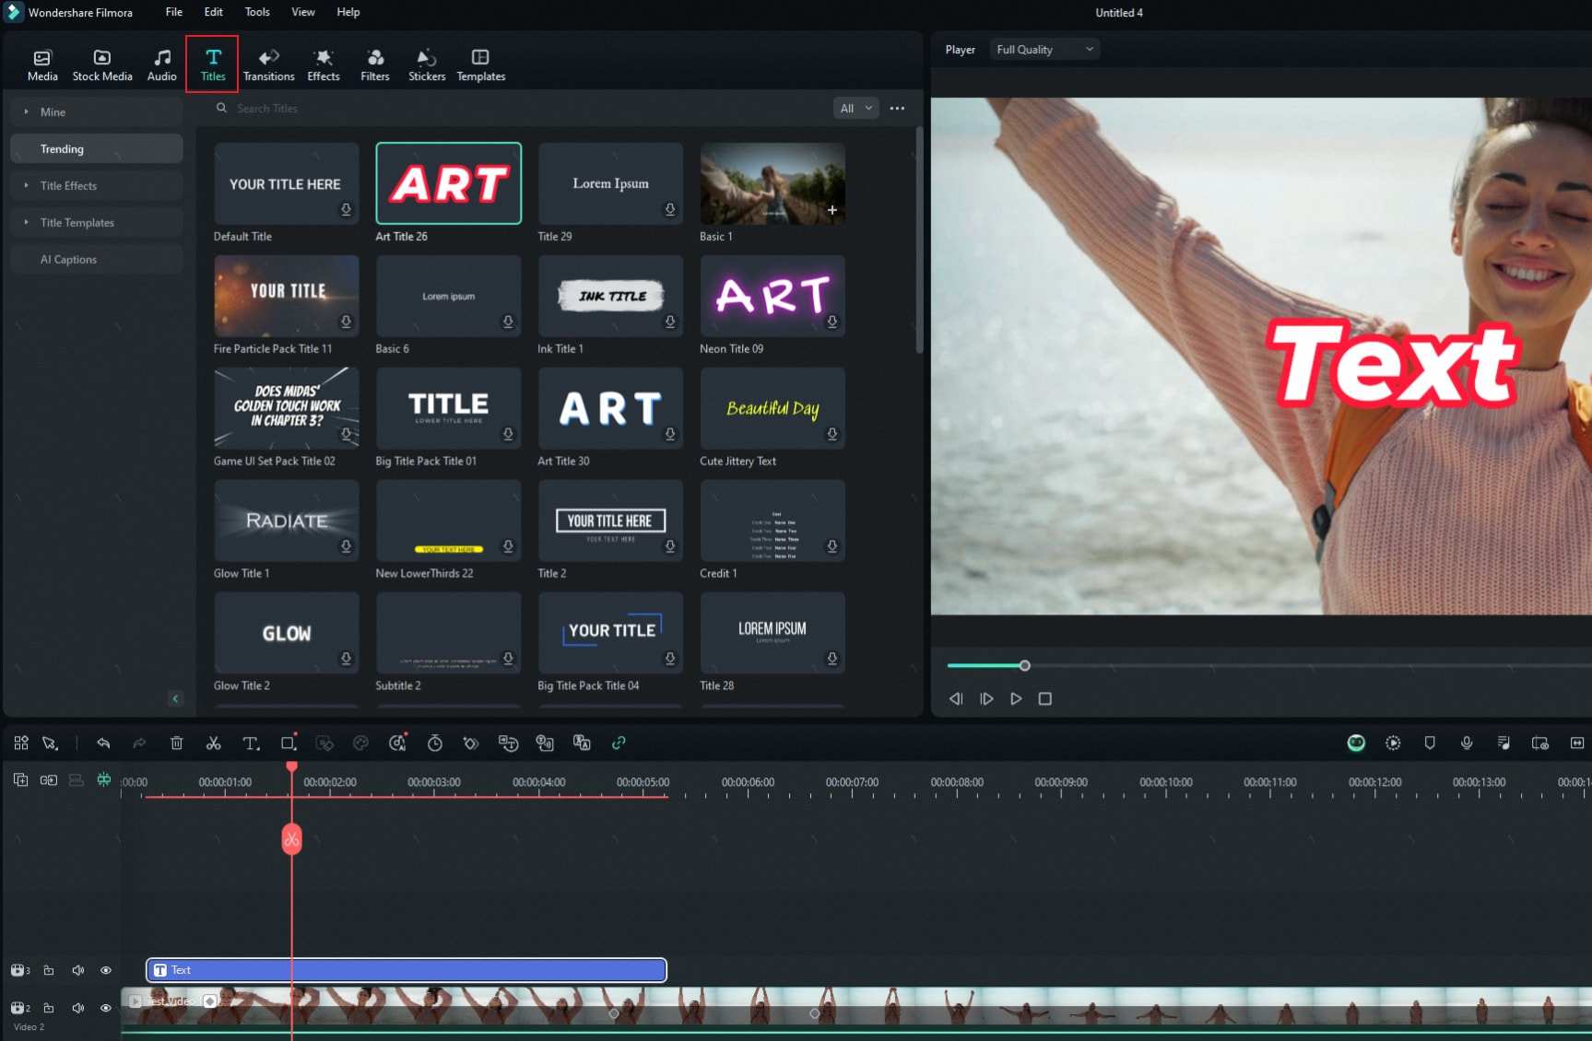The width and height of the screenshot is (1592, 1041).
Task: Open the All filter dropdown
Action: tap(855, 108)
